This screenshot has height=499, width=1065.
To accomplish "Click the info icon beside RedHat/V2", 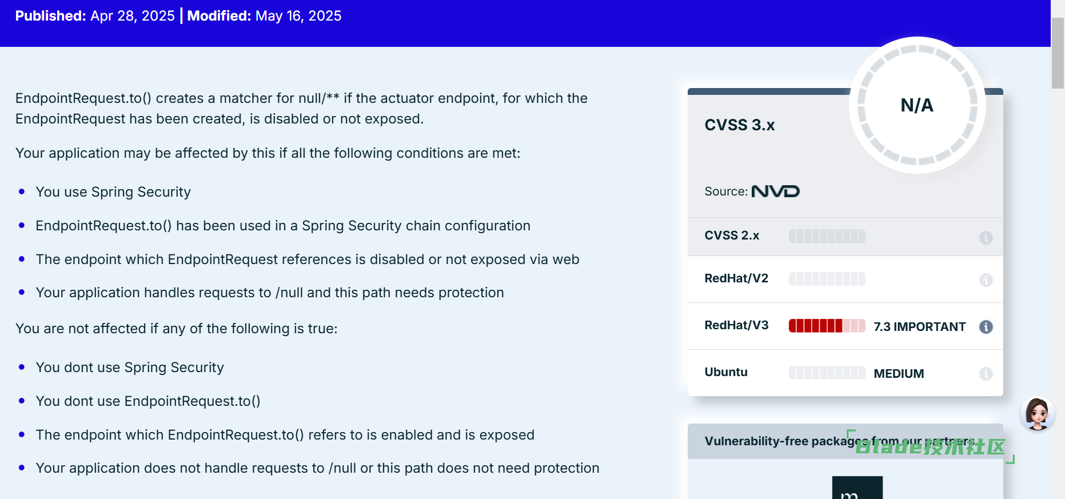I will tap(986, 280).
